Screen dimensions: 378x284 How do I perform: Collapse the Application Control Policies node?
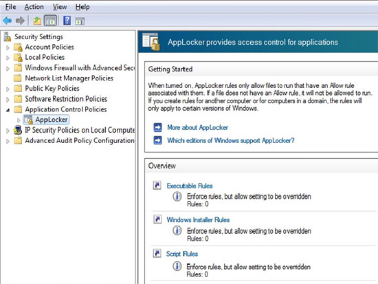[8, 110]
